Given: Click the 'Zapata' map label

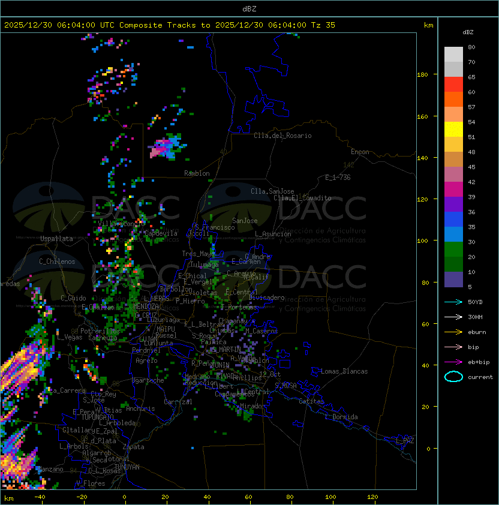Looking at the screenshot, I should 133,447.
